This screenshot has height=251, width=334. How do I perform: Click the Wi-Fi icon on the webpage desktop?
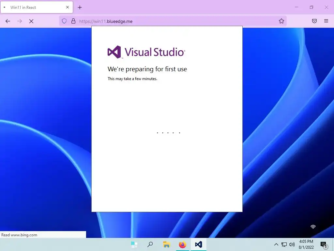pyautogui.click(x=313, y=227)
